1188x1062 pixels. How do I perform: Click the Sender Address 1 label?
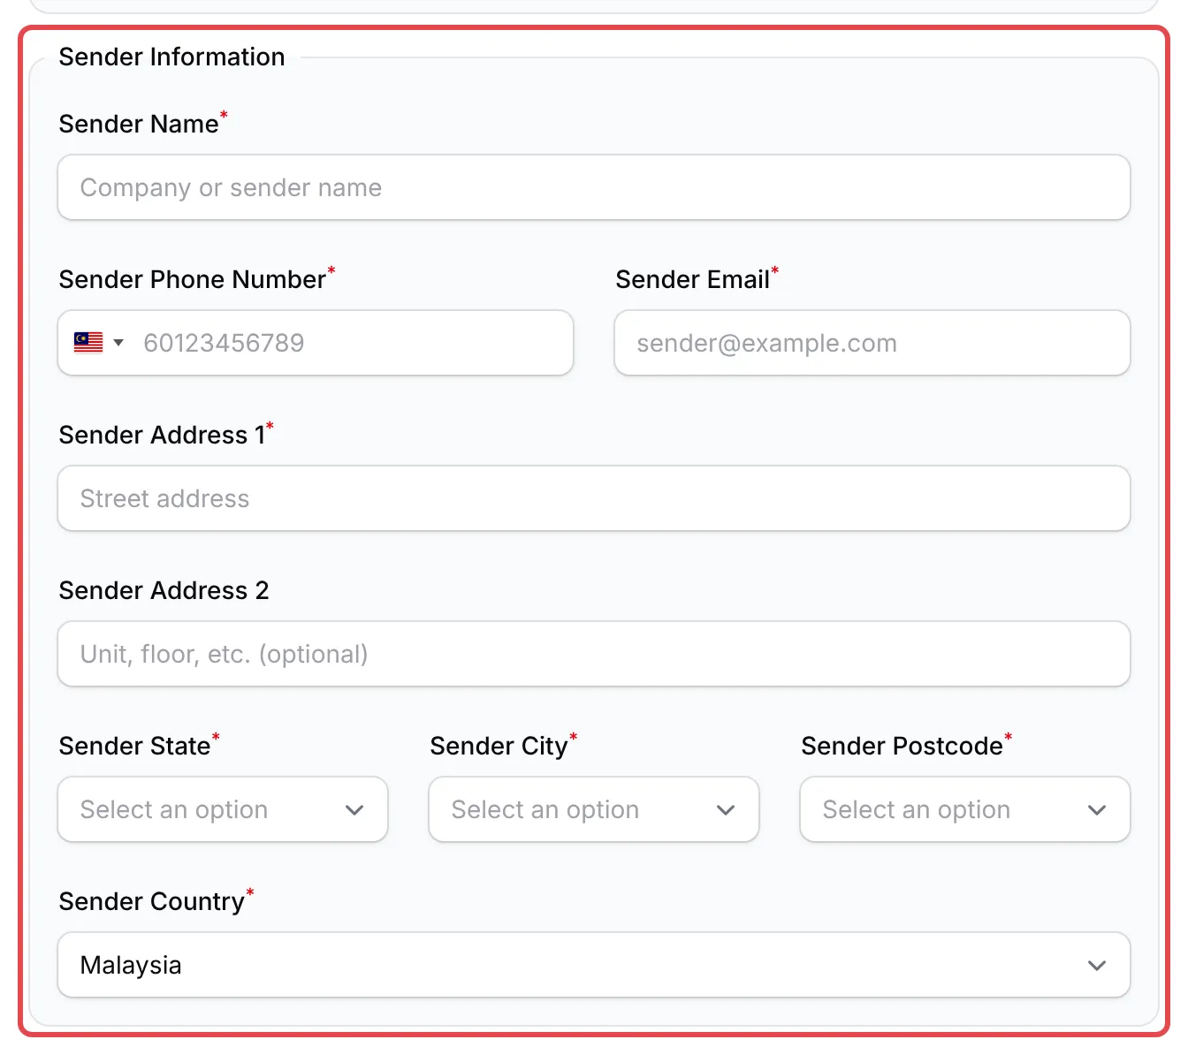[x=163, y=435]
